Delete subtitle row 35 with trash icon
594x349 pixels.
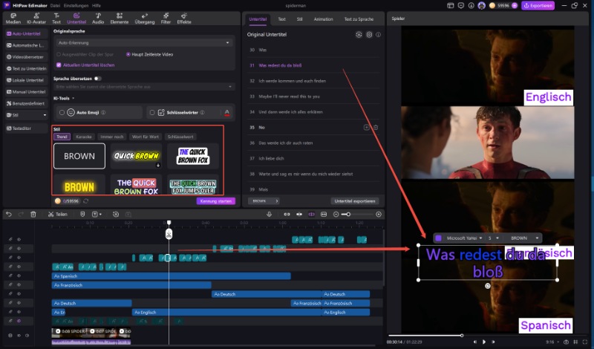pyautogui.click(x=376, y=127)
